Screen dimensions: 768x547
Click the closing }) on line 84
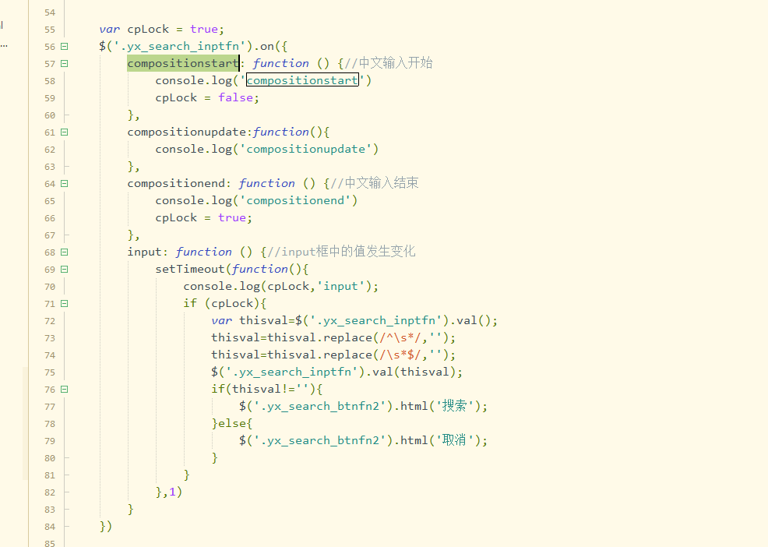[x=106, y=527]
